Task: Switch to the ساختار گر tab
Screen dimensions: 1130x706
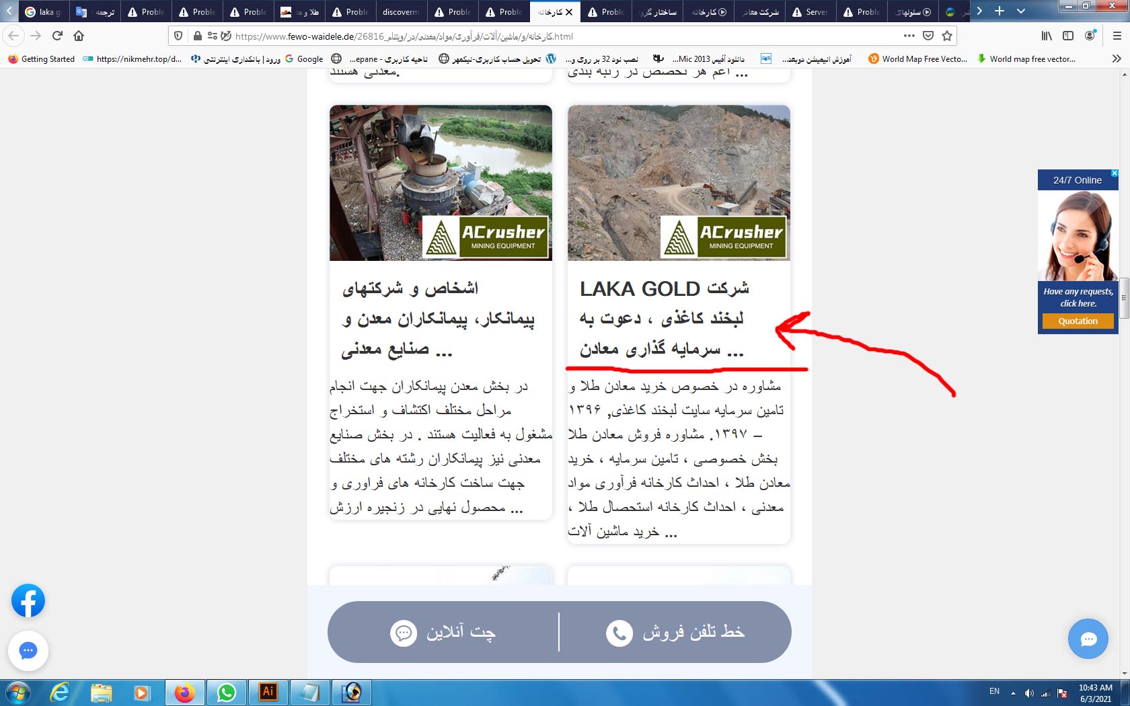Action: (x=657, y=11)
